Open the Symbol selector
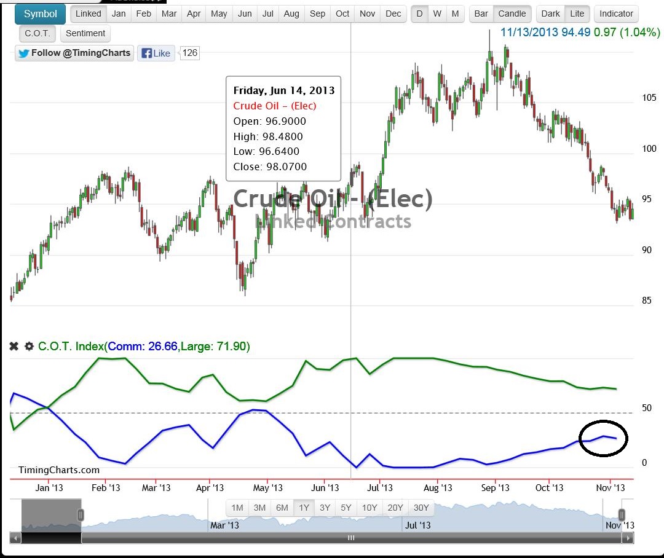Image resolution: width=664 pixels, height=558 pixels. (x=39, y=14)
